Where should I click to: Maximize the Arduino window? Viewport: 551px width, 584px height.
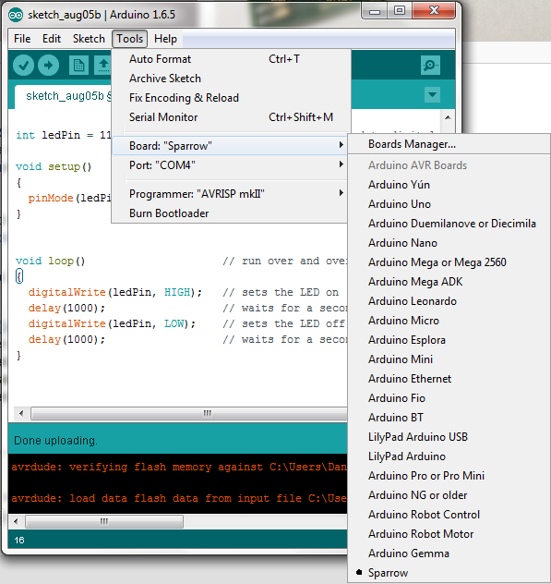[x=400, y=11]
